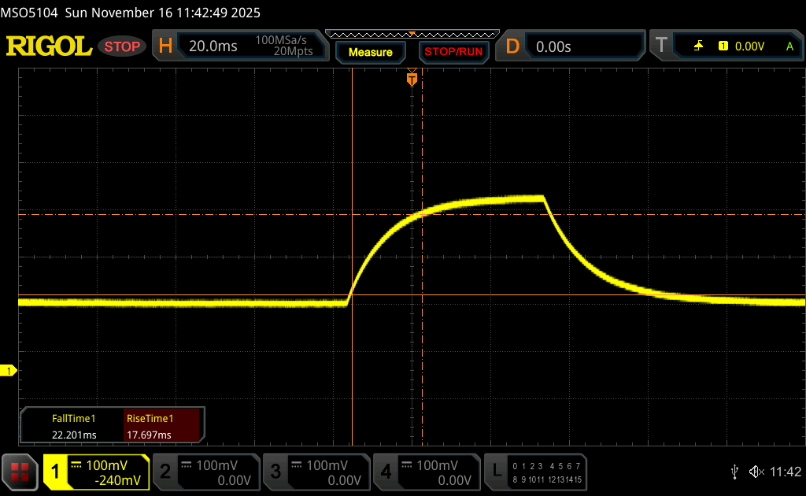
Task: Toggle the muted speaker sound icon
Action: pos(756,472)
